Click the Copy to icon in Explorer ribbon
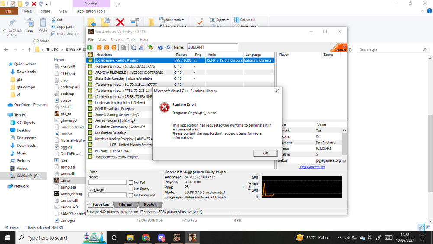The height and width of the screenshot is (244, 433). click(x=105, y=22)
